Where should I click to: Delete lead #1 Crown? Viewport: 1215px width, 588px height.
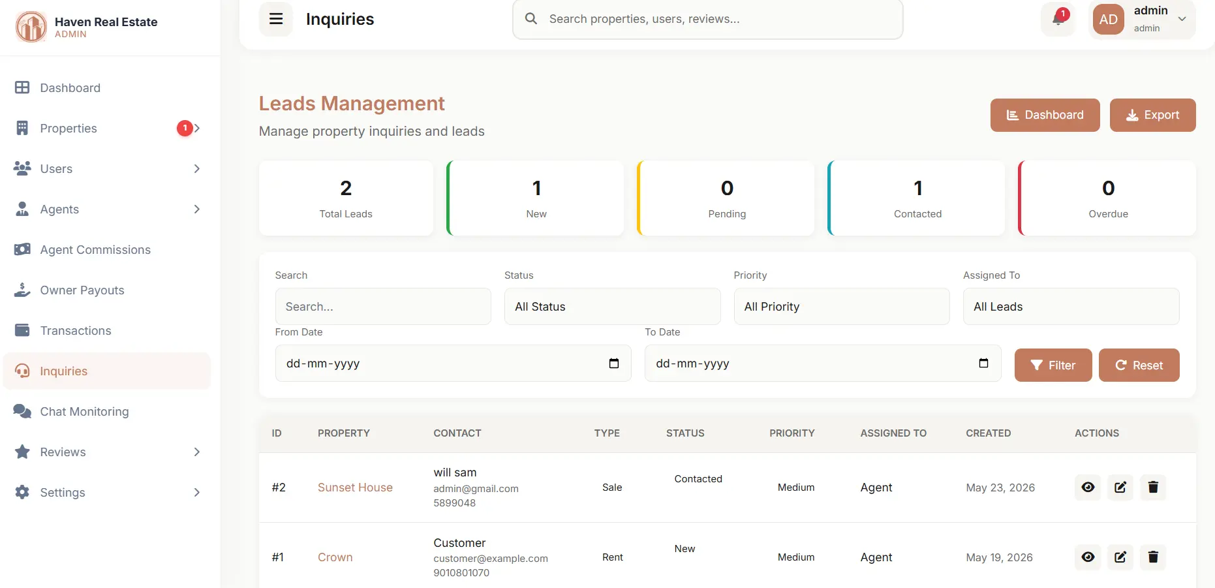coord(1153,557)
